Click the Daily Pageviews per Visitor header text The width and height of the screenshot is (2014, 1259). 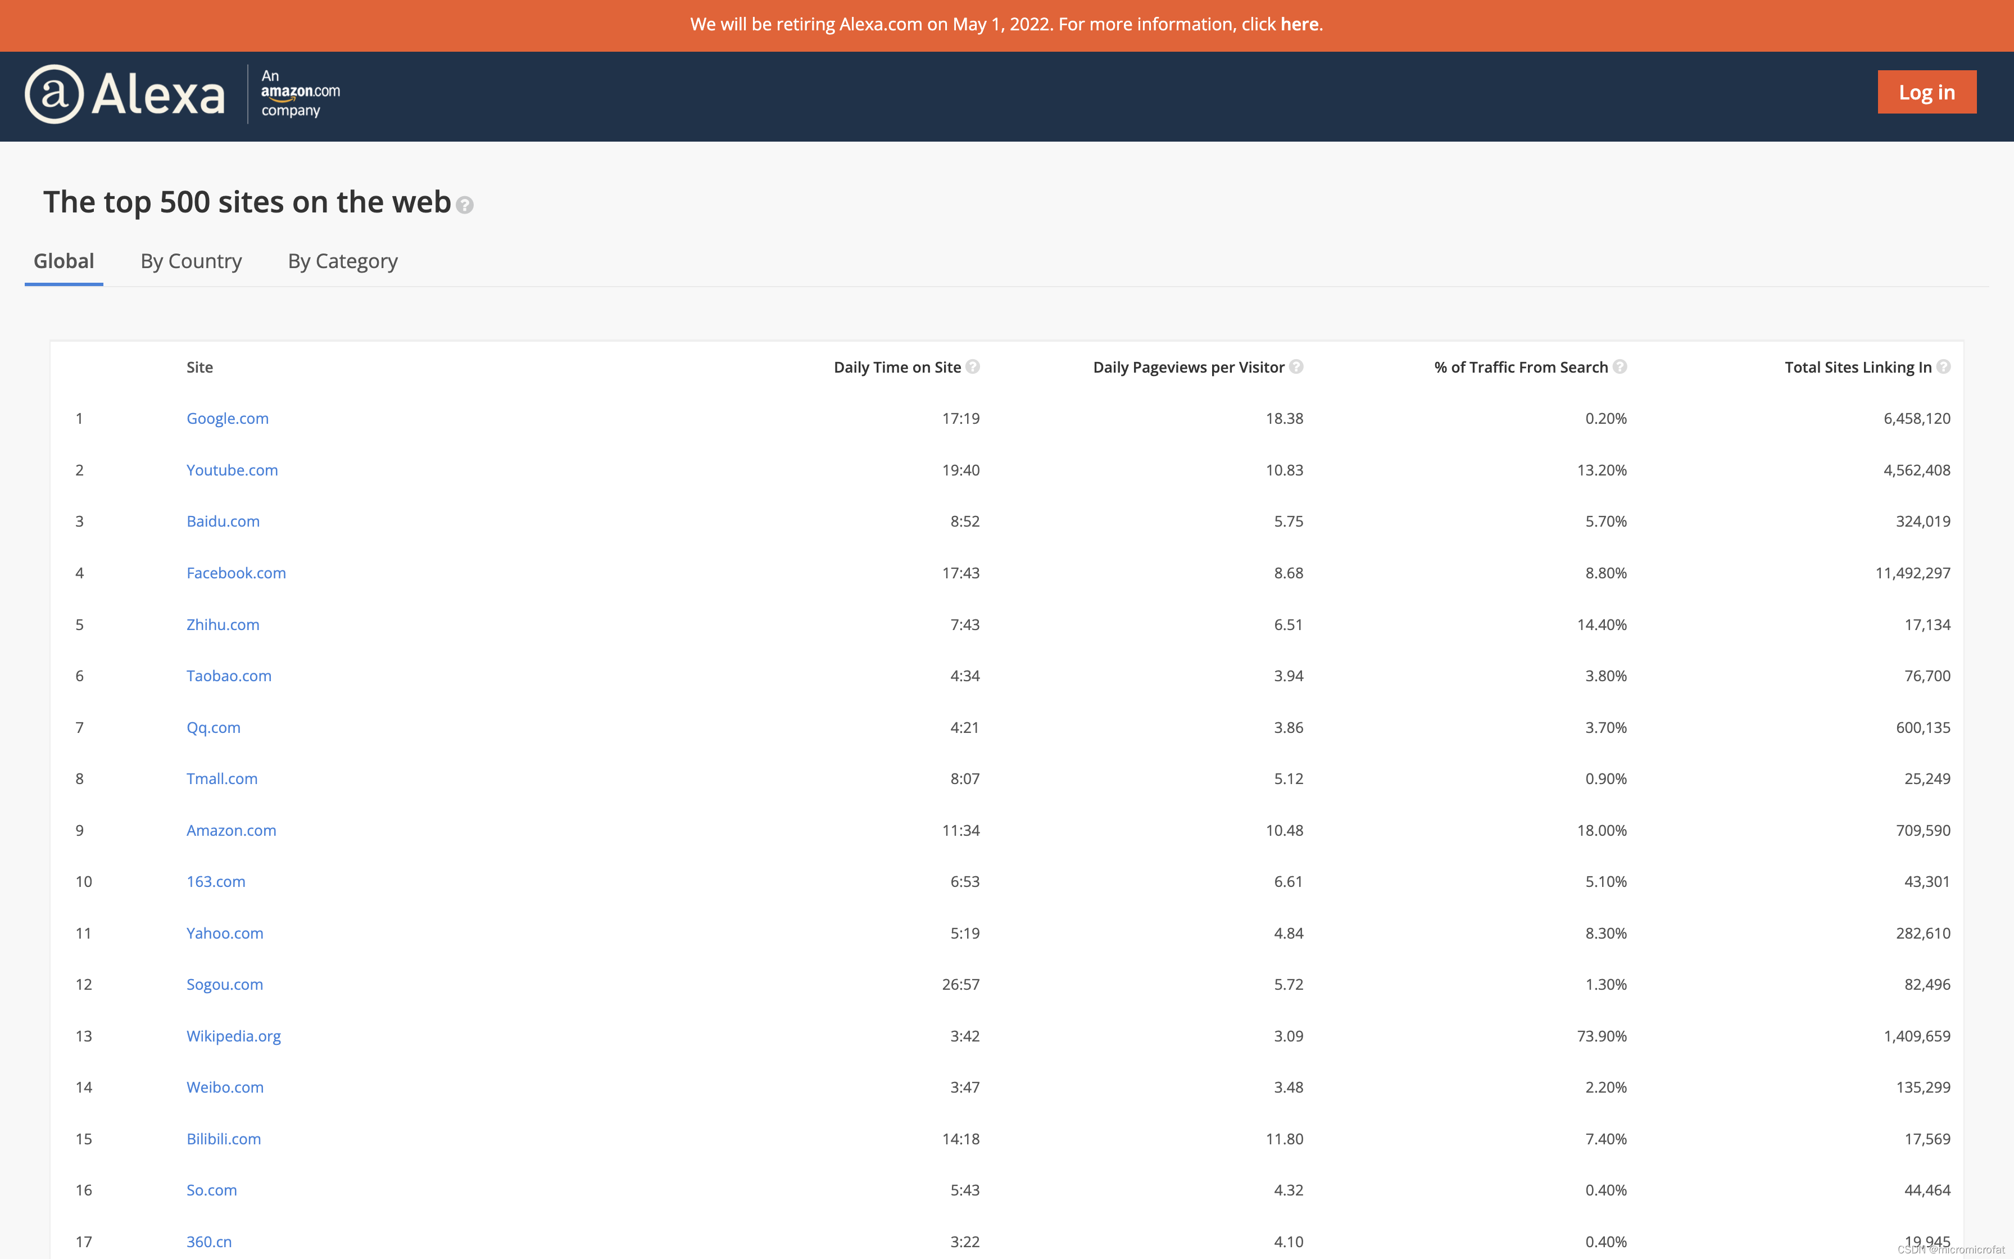pyautogui.click(x=1189, y=367)
